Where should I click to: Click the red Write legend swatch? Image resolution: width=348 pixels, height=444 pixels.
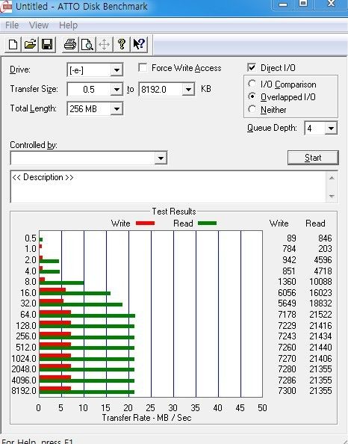tap(145, 223)
